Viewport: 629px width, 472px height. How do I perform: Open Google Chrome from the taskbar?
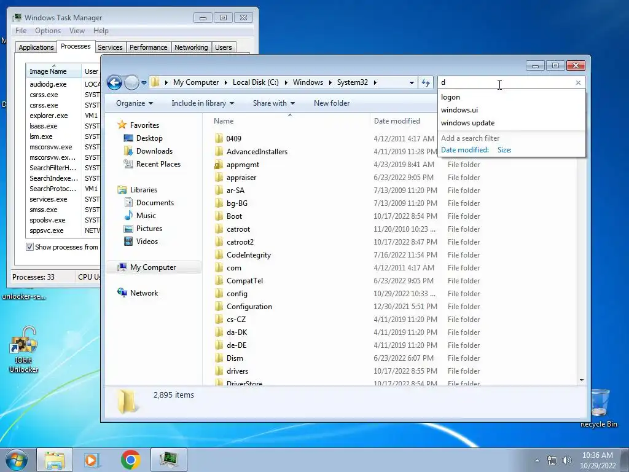tap(131, 460)
